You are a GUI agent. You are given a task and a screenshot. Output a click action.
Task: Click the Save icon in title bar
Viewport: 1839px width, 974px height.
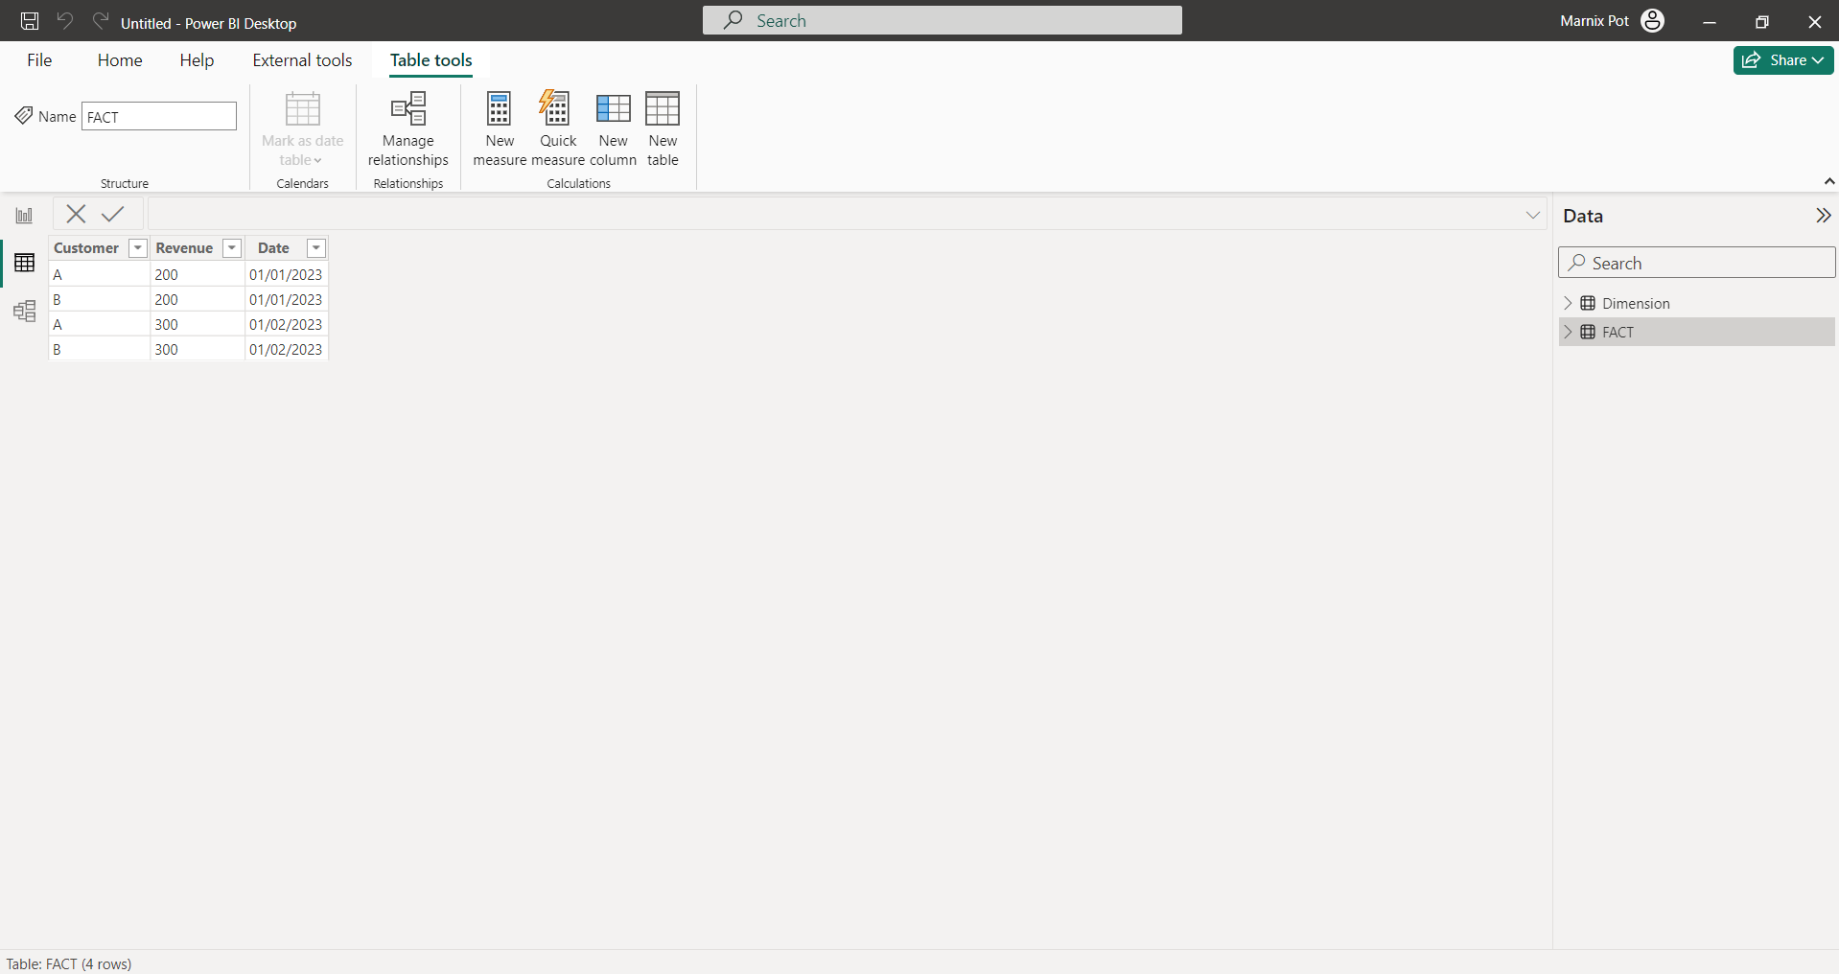pos(30,21)
